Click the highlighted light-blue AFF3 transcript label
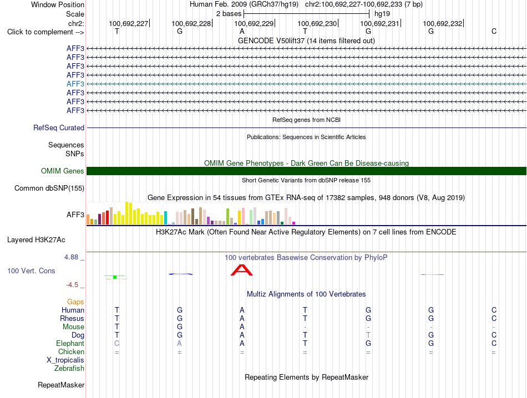 (x=75, y=84)
